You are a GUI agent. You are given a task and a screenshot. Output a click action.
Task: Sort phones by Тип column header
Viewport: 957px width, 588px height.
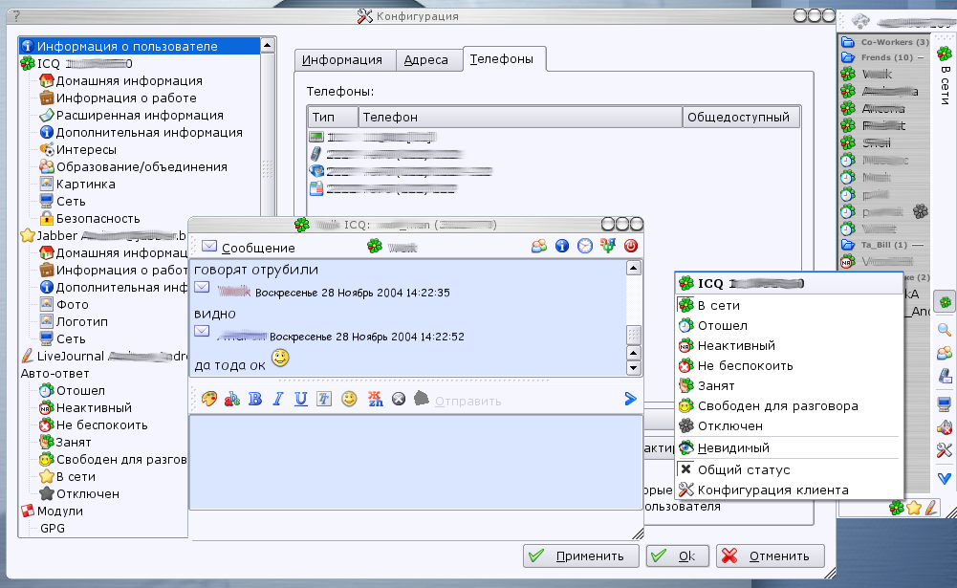point(333,118)
